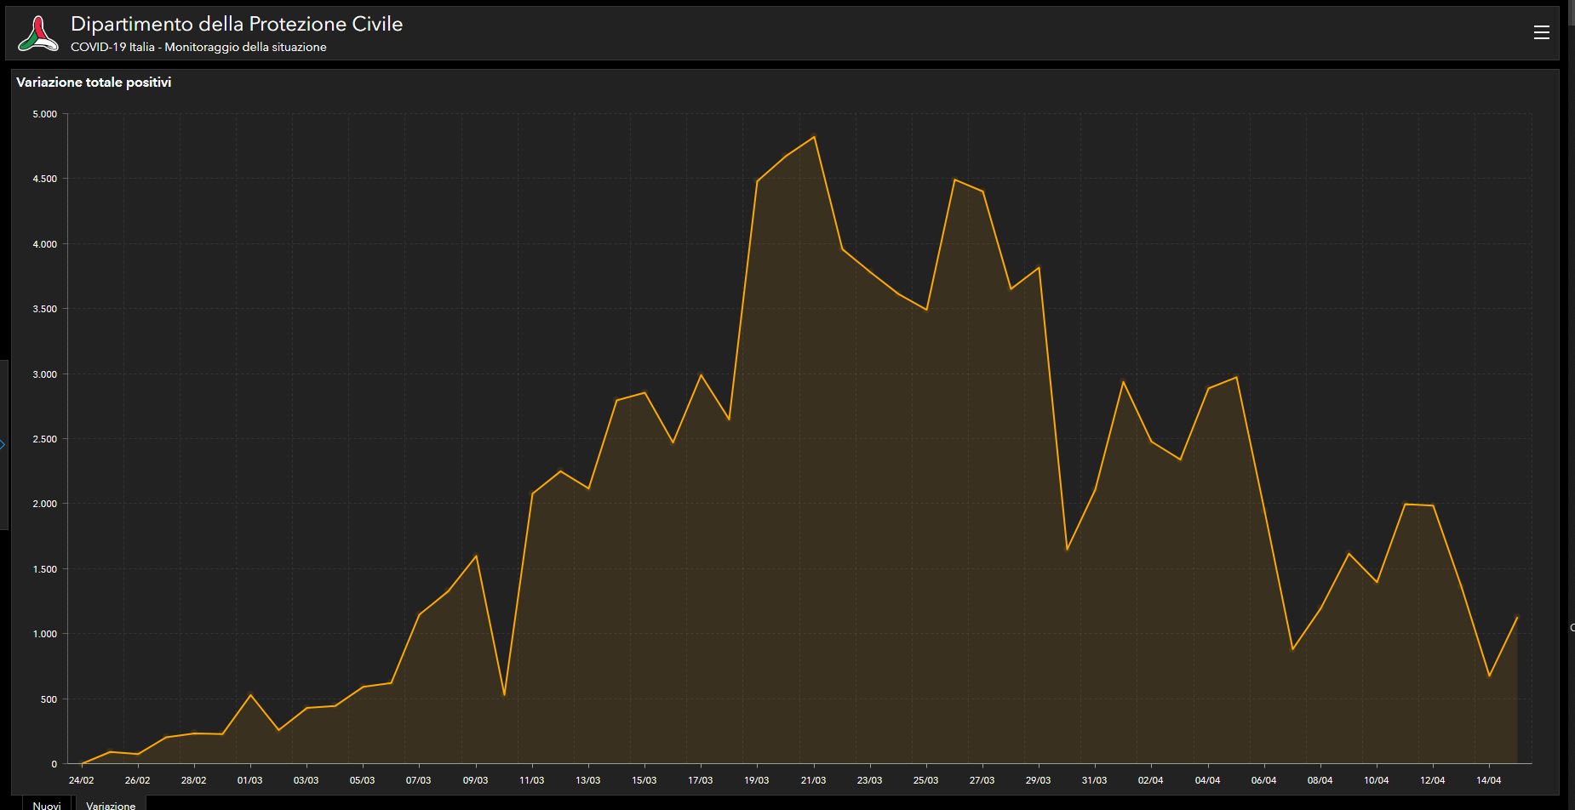1575x810 pixels.
Task: Click the 06/04 date label
Action: pos(1263,780)
